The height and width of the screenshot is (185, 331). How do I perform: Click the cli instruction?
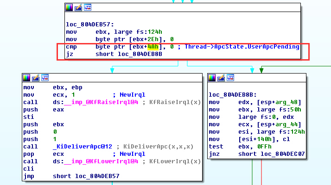click(29, 169)
